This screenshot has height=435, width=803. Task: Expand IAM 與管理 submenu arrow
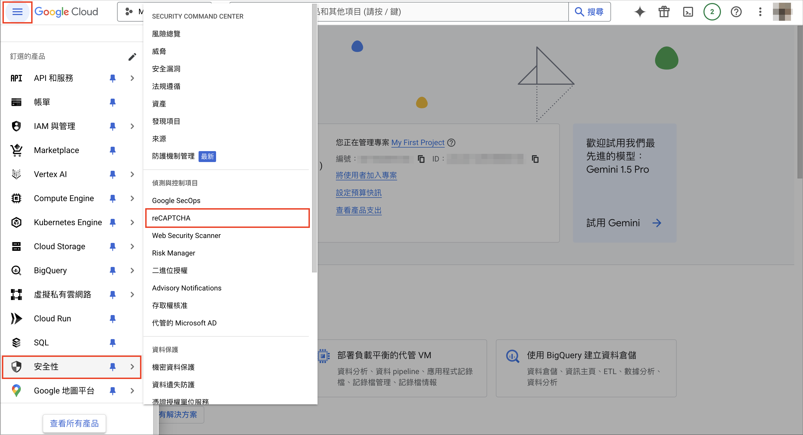click(132, 126)
